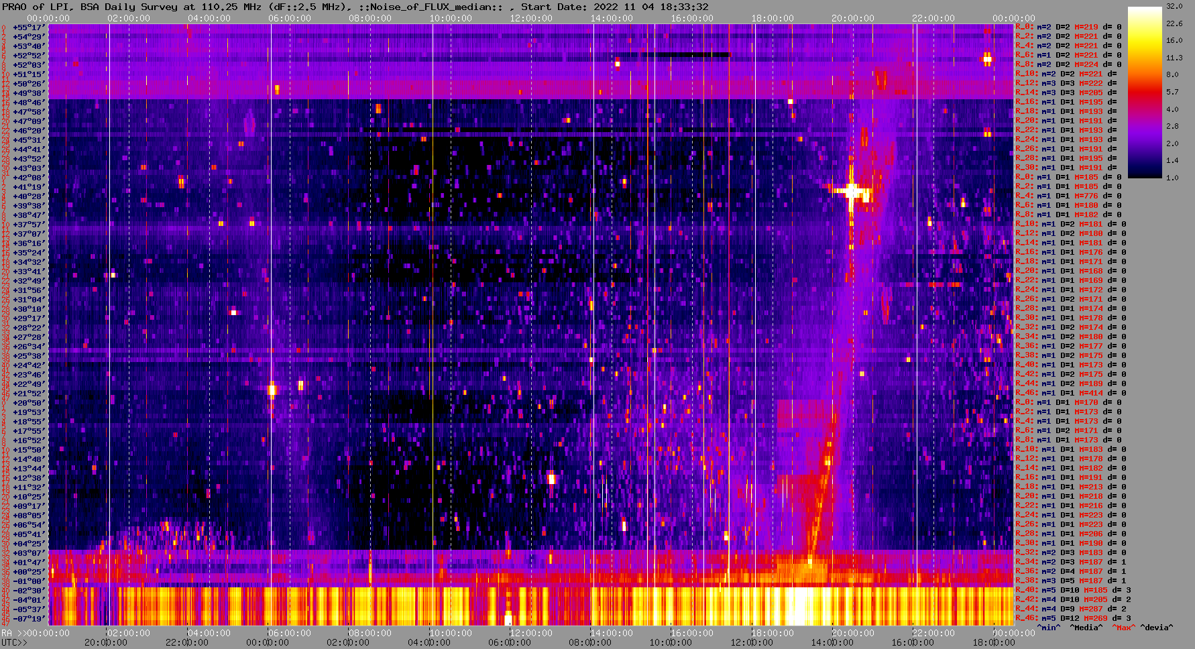
Task: Click the 2.8 color scale value
Action: pyautogui.click(x=1172, y=126)
